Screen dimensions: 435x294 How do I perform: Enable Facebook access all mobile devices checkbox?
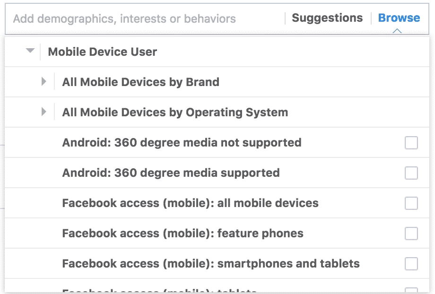click(411, 203)
